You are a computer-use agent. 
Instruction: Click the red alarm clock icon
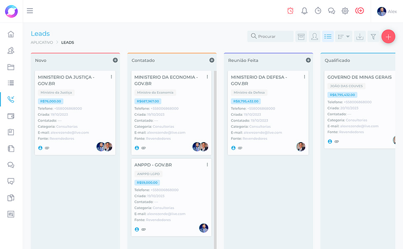point(290,11)
